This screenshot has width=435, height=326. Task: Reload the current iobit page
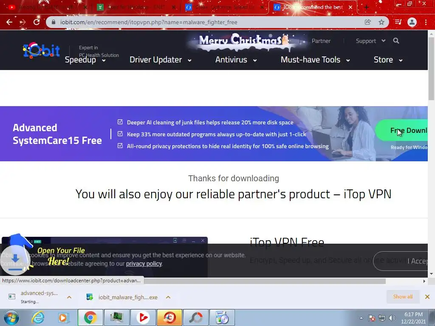(37, 22)
